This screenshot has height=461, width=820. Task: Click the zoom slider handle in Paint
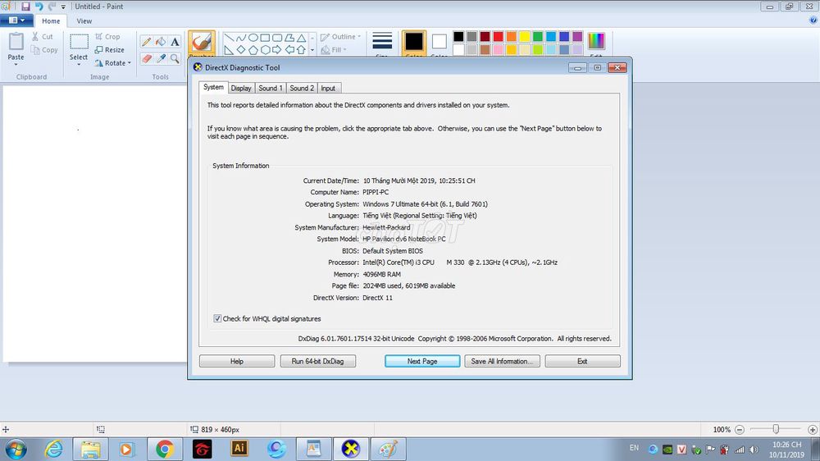[776, 429]
